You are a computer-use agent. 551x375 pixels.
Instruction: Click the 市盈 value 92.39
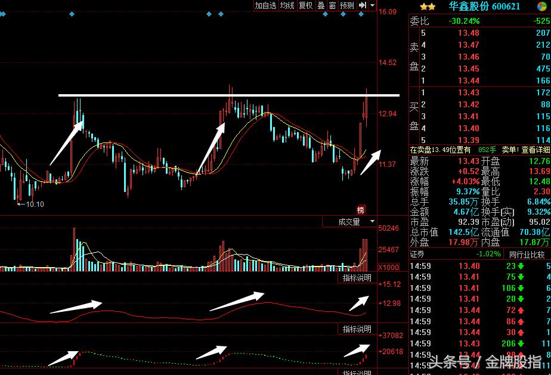pyautogui.click(x=469, y=222)
